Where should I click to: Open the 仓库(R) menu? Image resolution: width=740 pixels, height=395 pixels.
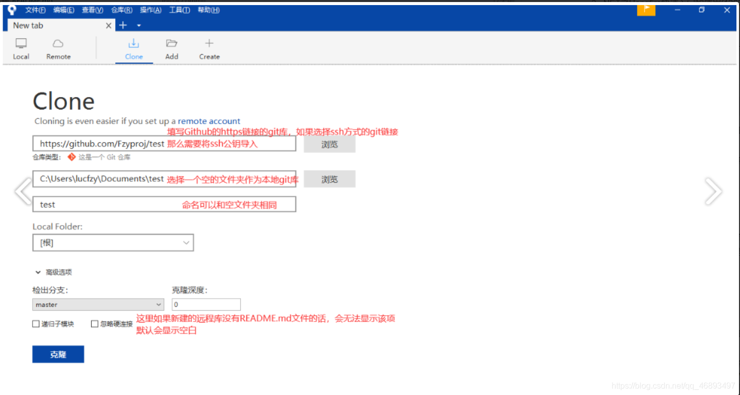pos(121,9)
